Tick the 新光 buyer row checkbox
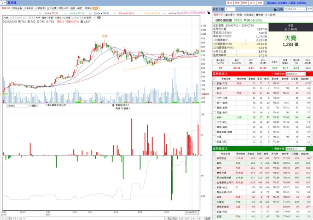The width and height of the screenshot is (313, 220). click(x=214, y=93)
